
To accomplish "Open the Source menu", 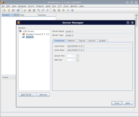I will 31,6.
